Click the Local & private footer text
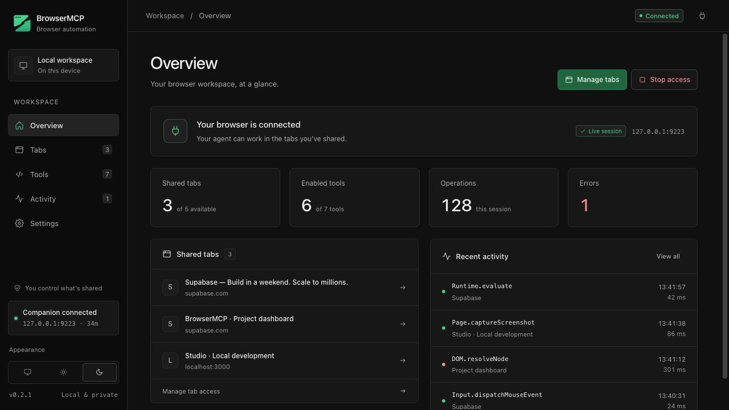Image resolution: width=729 pixels, height=410 pixels. 89,395
